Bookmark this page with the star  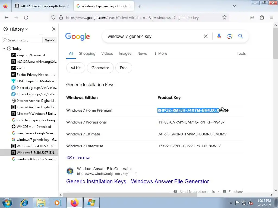click(225, 18)
